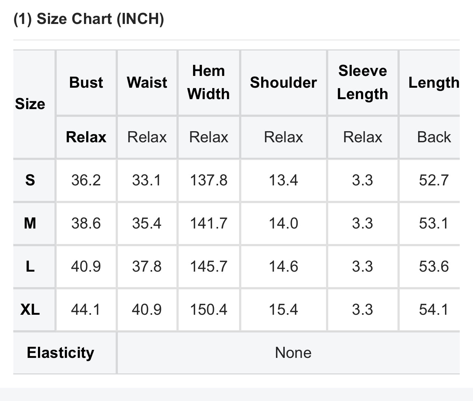
Task: Click the Bust column header
Action: 86,83
